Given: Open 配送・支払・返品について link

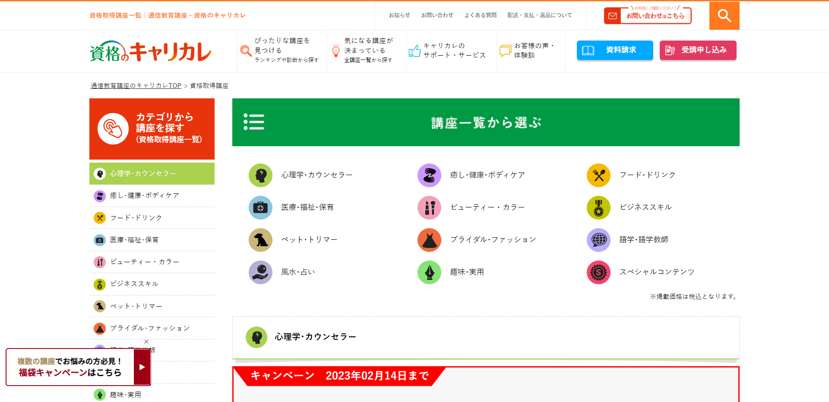Looking at the screenshot, I should pos(540,15).
